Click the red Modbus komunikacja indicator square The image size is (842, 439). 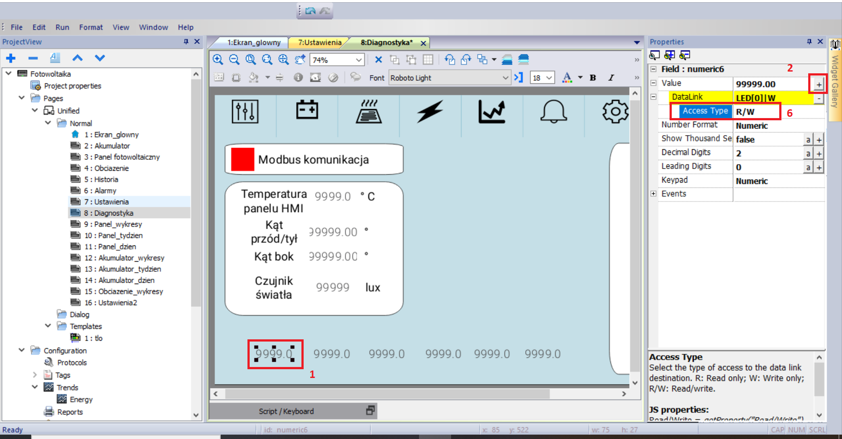pos(242,159)
